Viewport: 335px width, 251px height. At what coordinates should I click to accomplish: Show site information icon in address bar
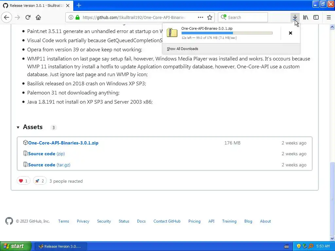tap(71, 18)
